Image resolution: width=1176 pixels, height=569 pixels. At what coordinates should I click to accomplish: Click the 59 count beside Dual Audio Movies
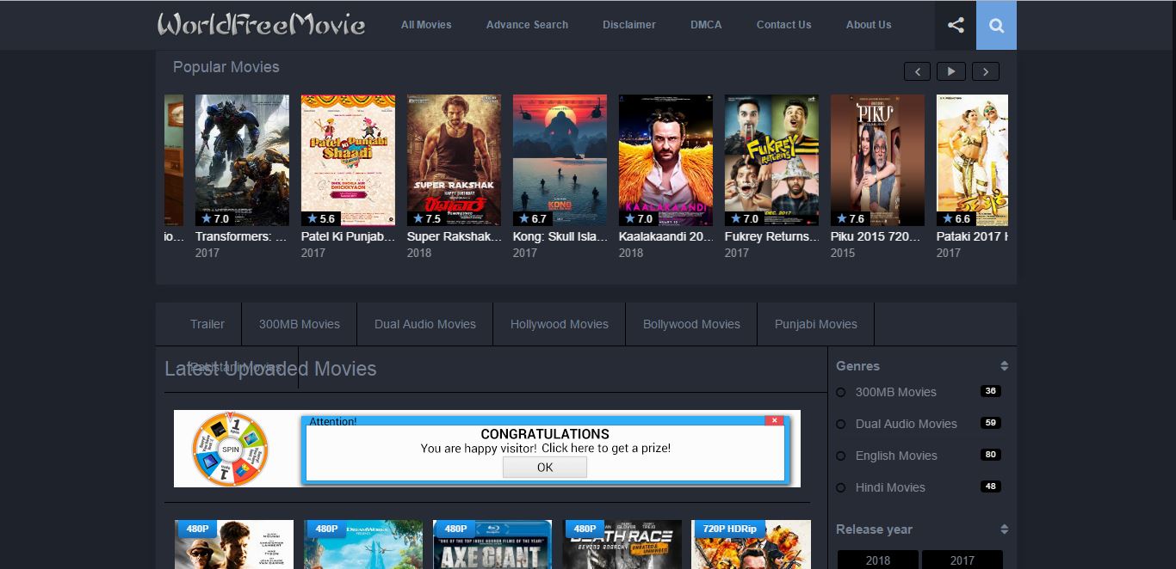(991, 423)
